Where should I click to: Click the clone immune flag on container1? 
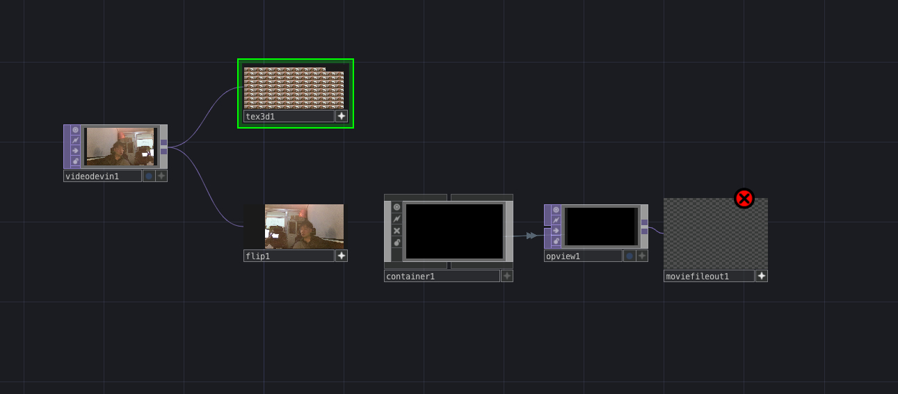(x=396, y=217)
